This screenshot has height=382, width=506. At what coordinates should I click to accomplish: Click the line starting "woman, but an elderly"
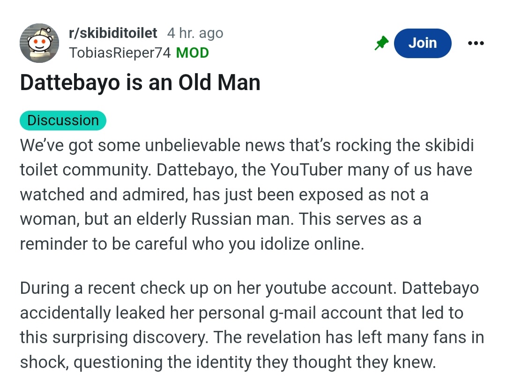[220, 219]
